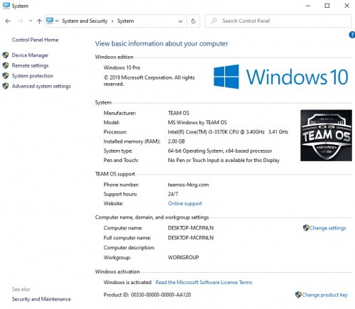Screen dimensions: 355x309
Task: Minimize the System window
Action: tap(308, 6)
